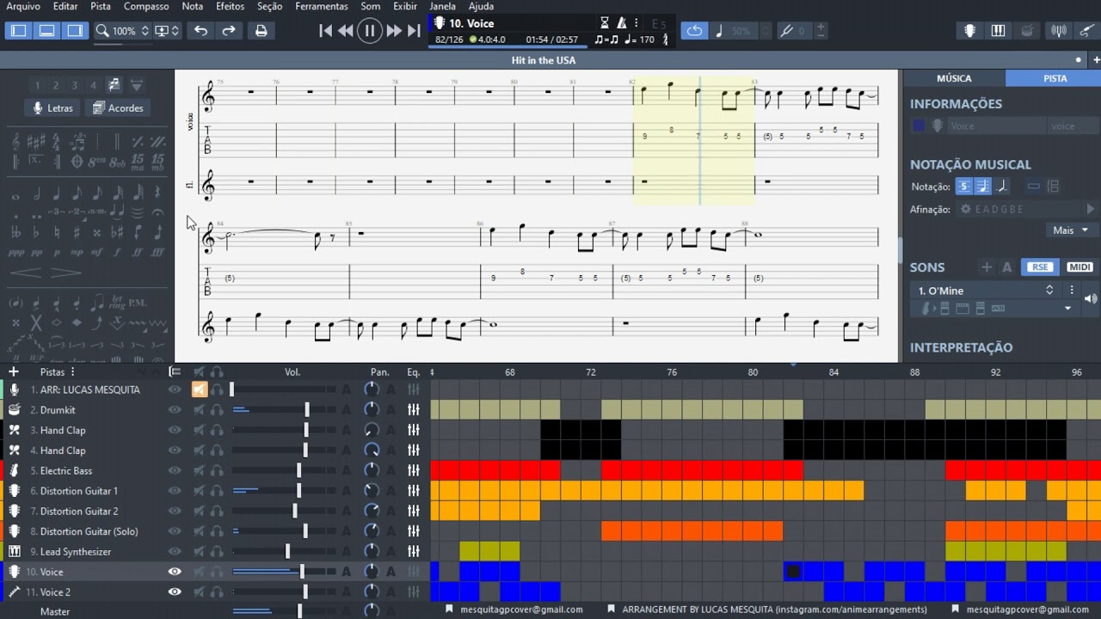This screenshot has height=619, width=1101.
Task: Solo the Electric Bass track
Action: [x=217, y=470]
